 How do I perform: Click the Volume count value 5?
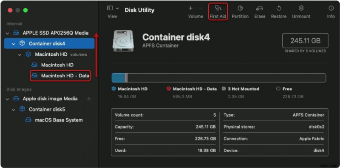click(x=215, y=115)
